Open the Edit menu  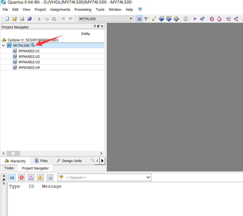point(15,10)
